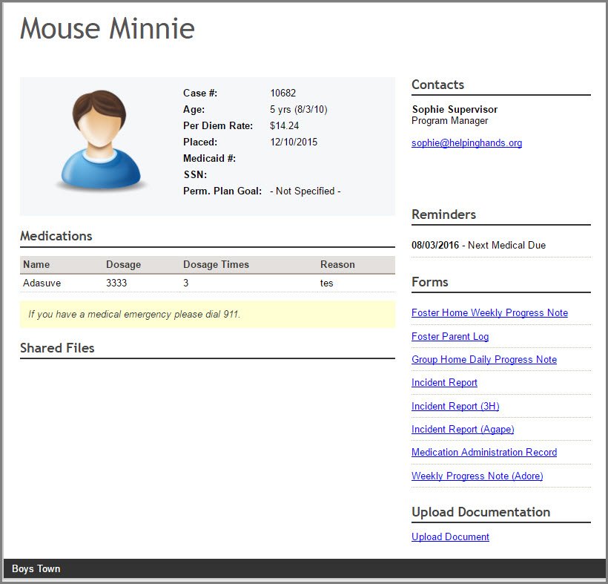This screenshot has height=584, width=608.
Task: Click the Per Diem Rate label
Action: [218, 125]
